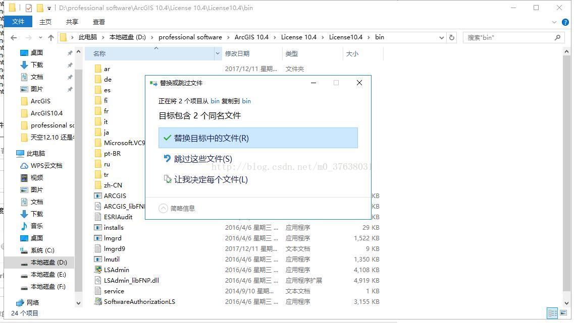Switch to large icons view in status bar
The image size is (575, 323).
pos(563,313)
